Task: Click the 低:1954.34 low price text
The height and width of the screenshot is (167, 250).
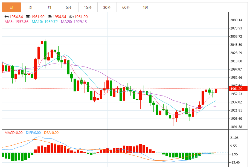Action: (57, 17)
